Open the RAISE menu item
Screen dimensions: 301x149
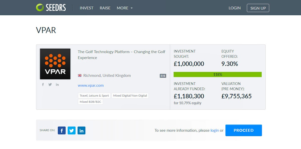tap(105, 8)
